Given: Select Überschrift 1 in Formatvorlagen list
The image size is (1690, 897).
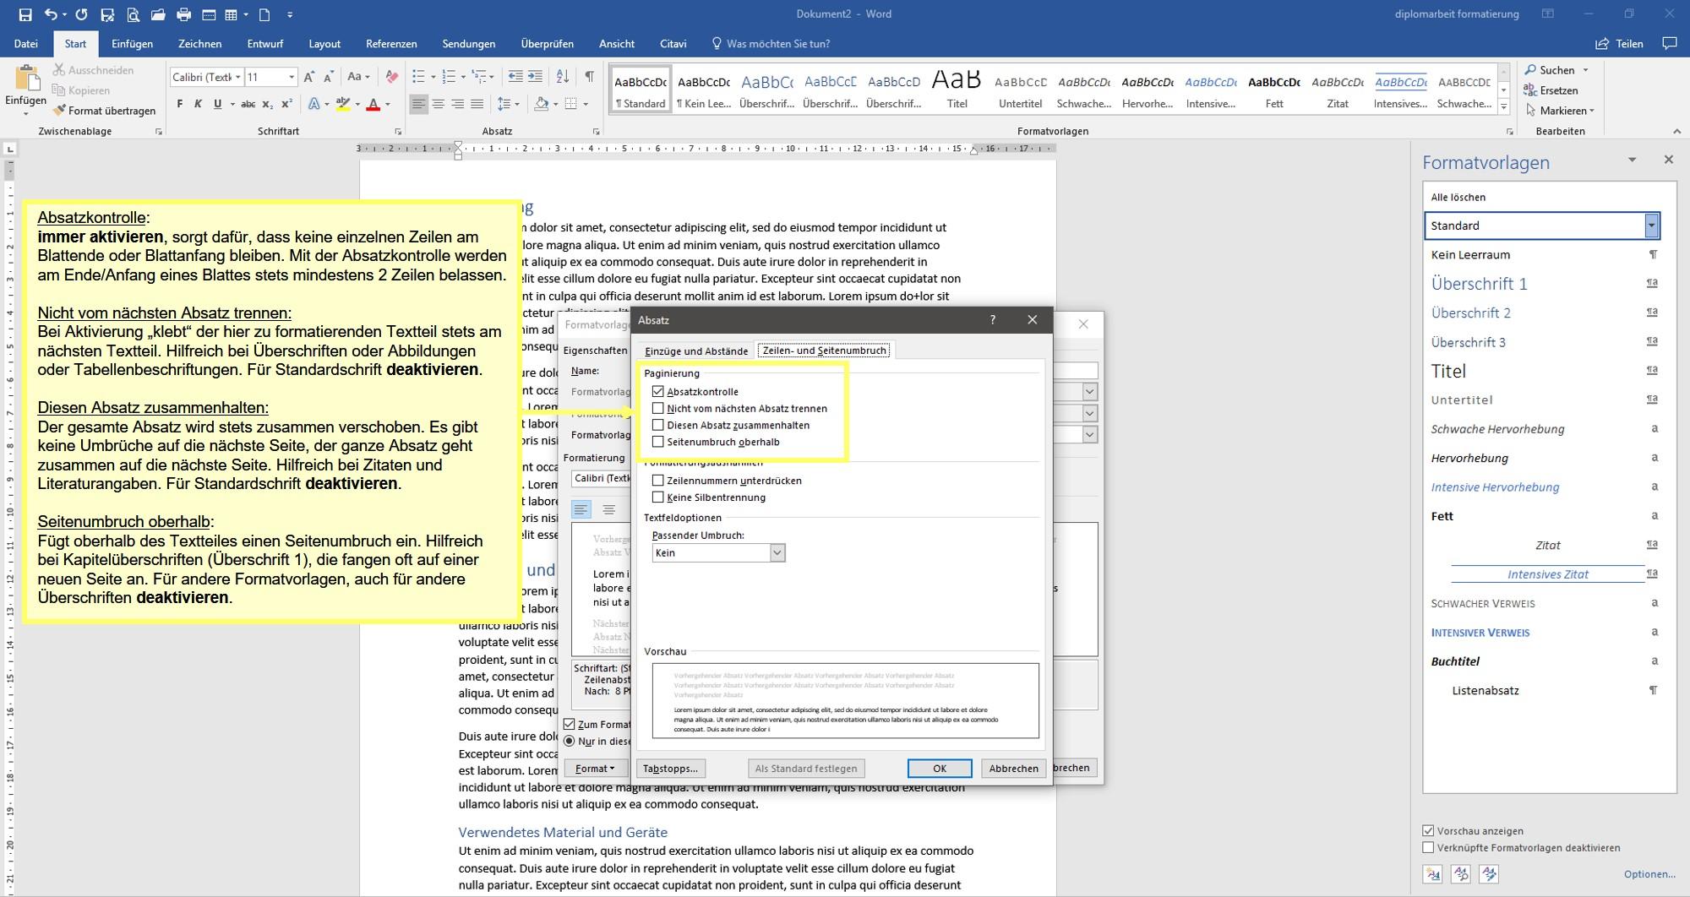Looking at the screenshot, I should (1479, 284).
